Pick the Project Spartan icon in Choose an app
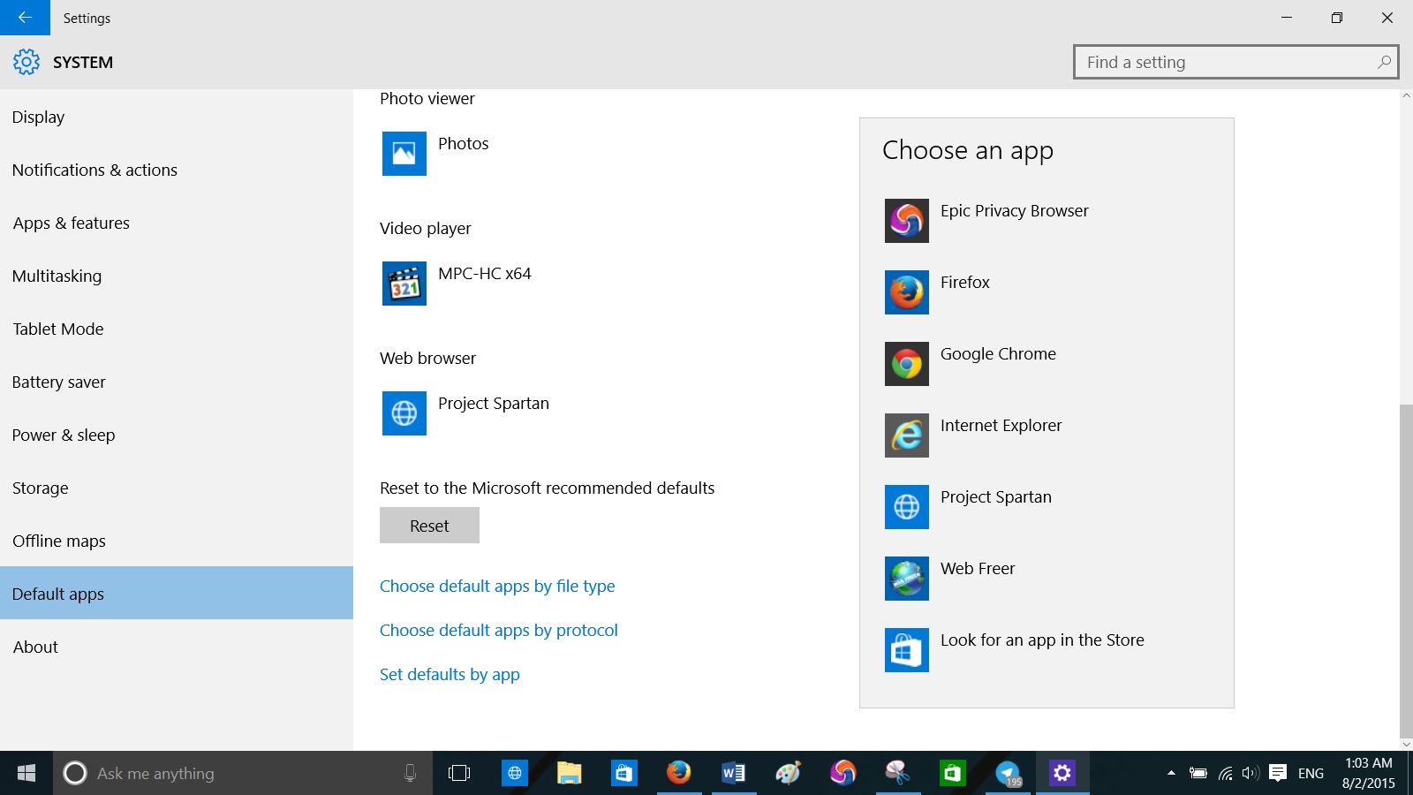This screenshot has width=1413, height=795. [x=906, y=507]
